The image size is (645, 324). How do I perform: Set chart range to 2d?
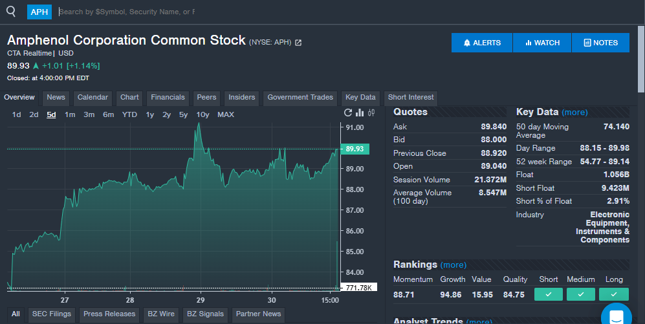[x=34, y=114]
